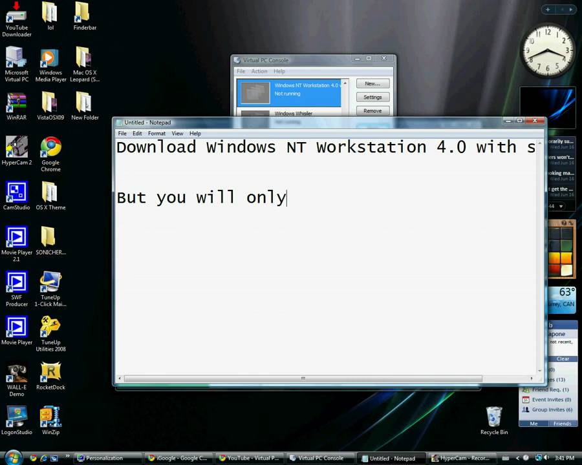The height and width of the screenshot is (465, 582).
Task: Open the Me tab in sidebar gadget
Action: (533, 424)
